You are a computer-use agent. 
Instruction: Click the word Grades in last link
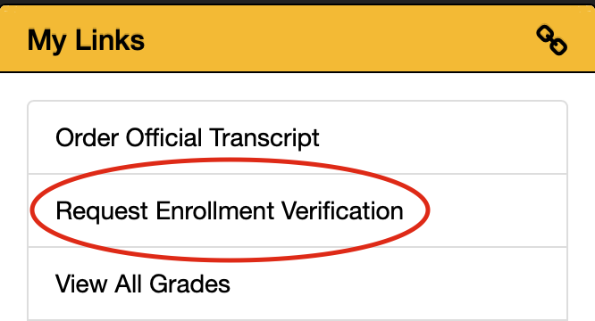189,284
